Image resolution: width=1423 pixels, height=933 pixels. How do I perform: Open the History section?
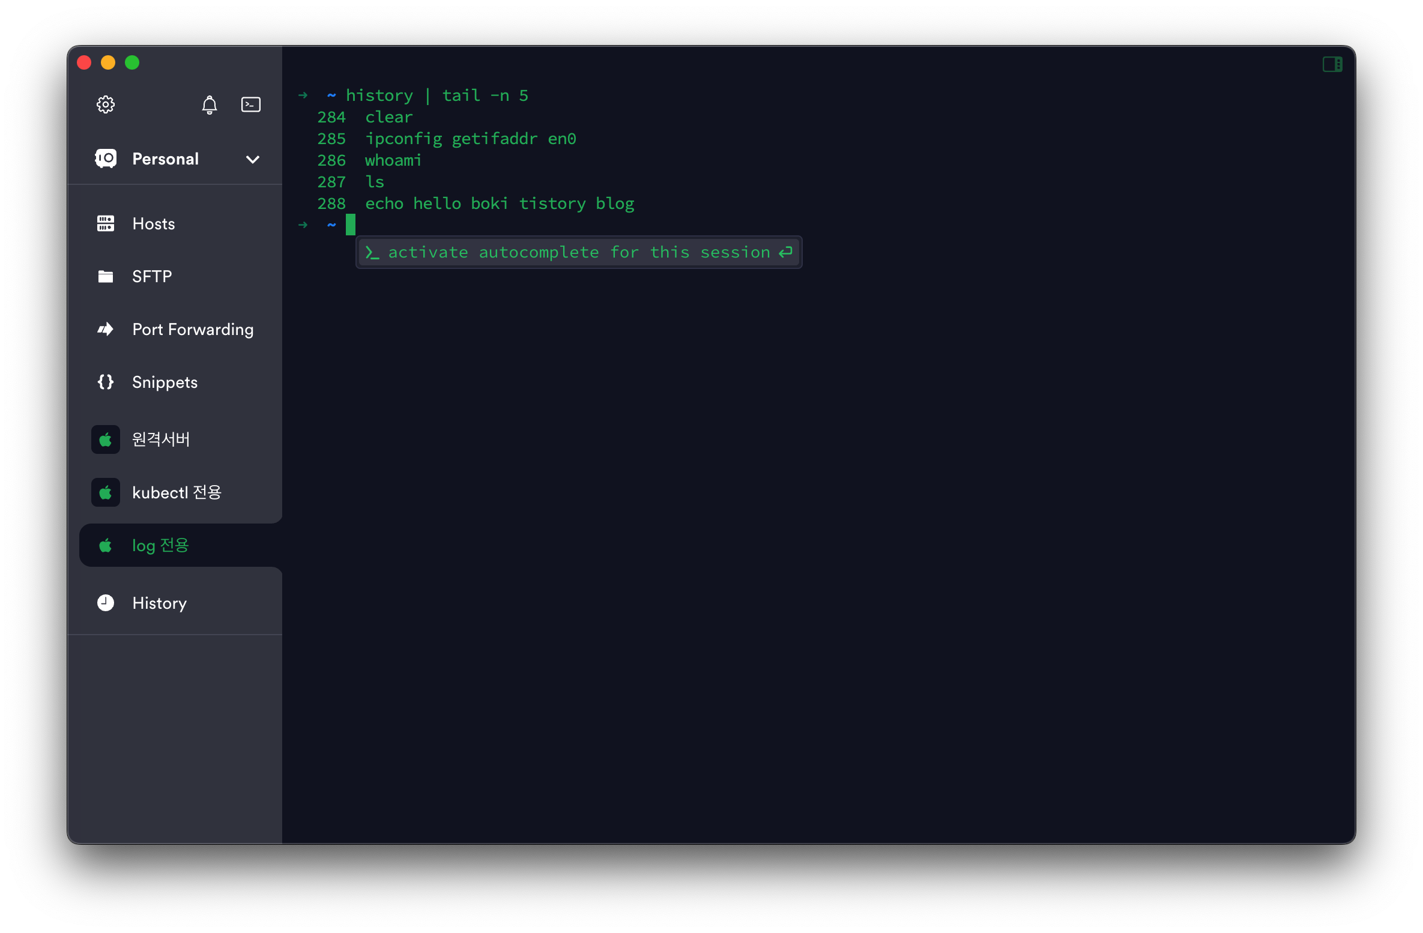(x=159, y=603)
